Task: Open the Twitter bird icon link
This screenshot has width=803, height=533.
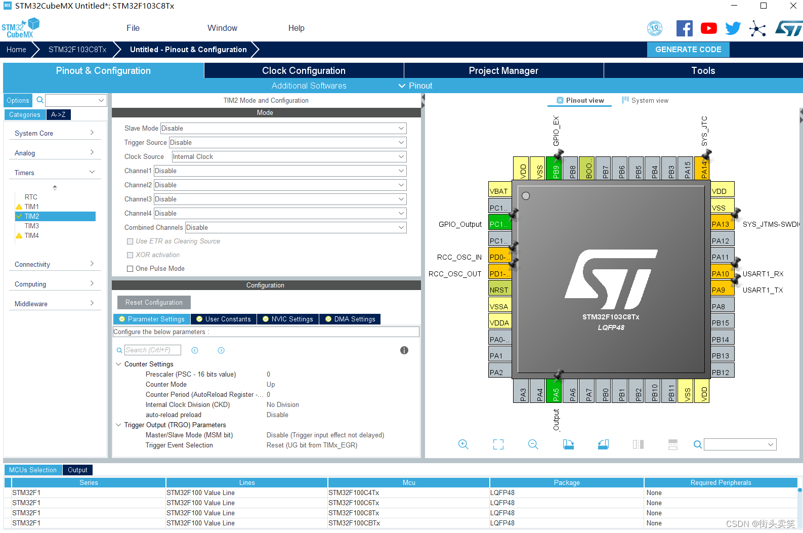Action: point(733,28)
